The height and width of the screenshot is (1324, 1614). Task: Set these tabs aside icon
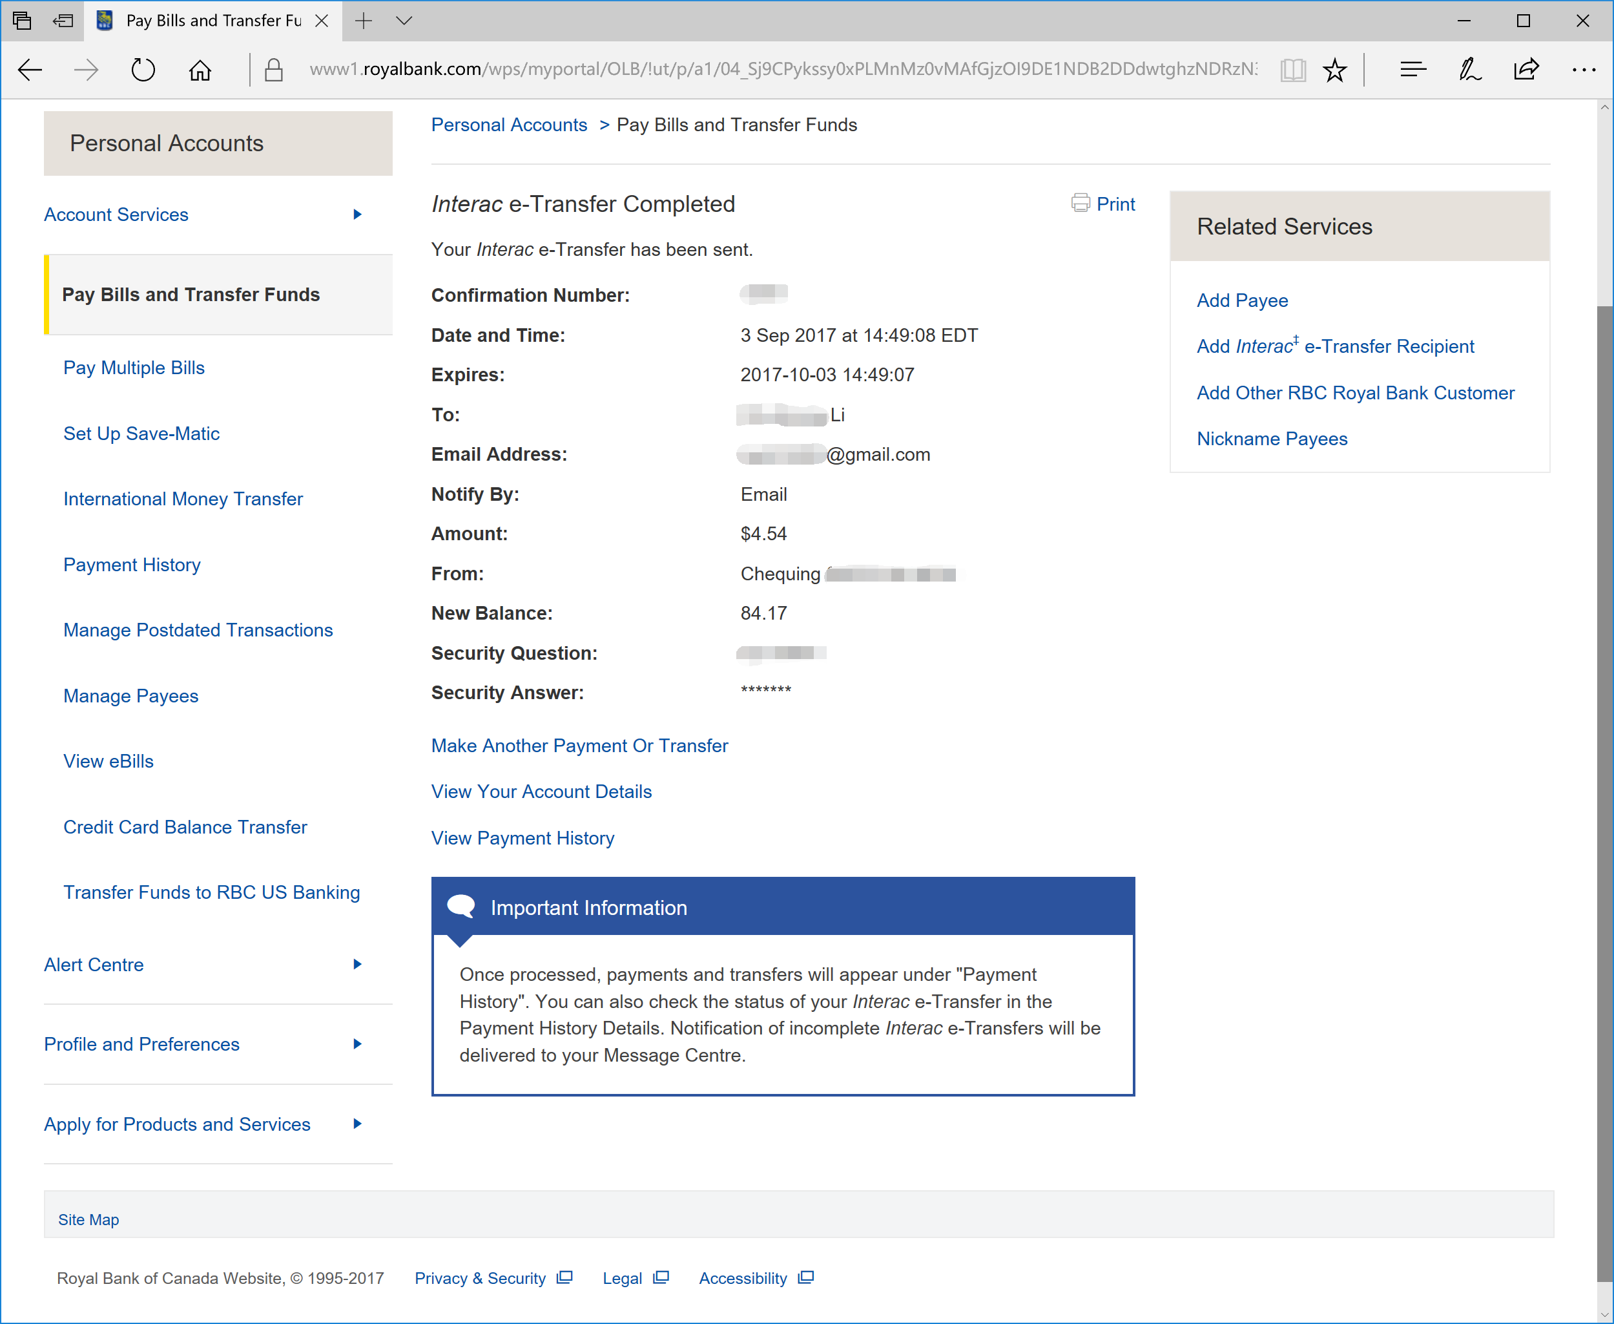(63, 21)
